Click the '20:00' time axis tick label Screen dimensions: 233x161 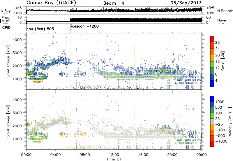172,155
